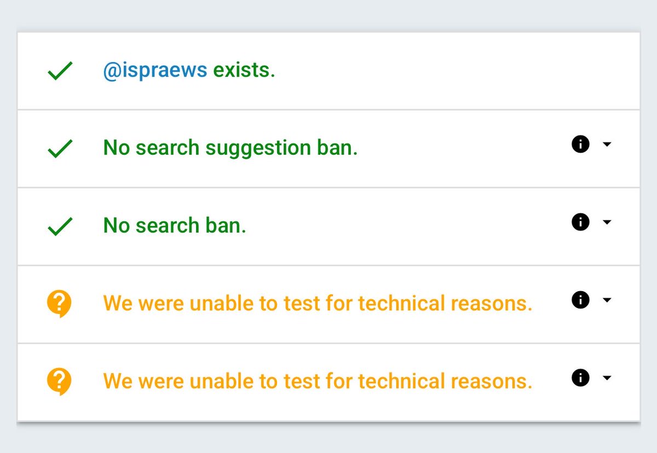
Task: Open info icon for No search suggestion ban
Action: (580, 144)
